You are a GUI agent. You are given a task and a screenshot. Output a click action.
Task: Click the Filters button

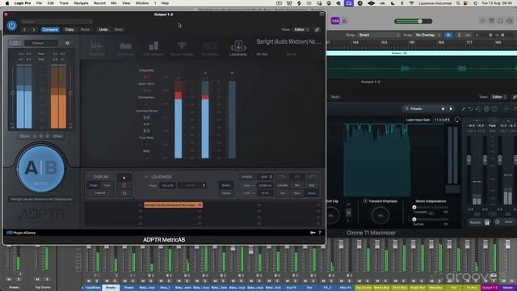pyautogui.click(x=246, y=177)
